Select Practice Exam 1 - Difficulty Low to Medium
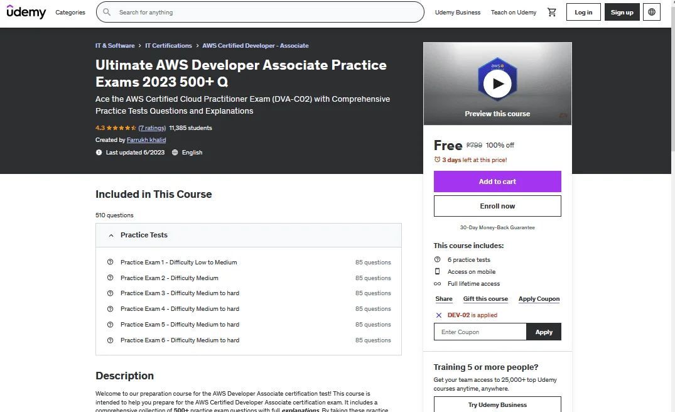 click(179, 262)
